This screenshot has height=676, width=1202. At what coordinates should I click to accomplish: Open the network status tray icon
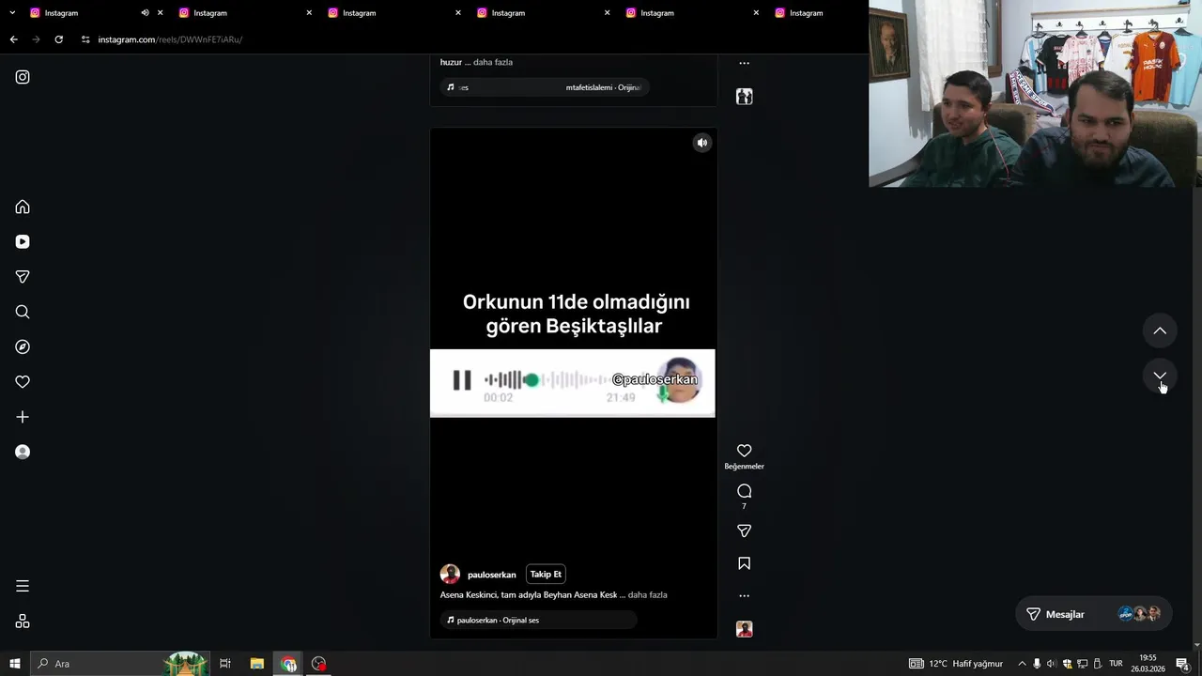click(x=1082, y=664)
